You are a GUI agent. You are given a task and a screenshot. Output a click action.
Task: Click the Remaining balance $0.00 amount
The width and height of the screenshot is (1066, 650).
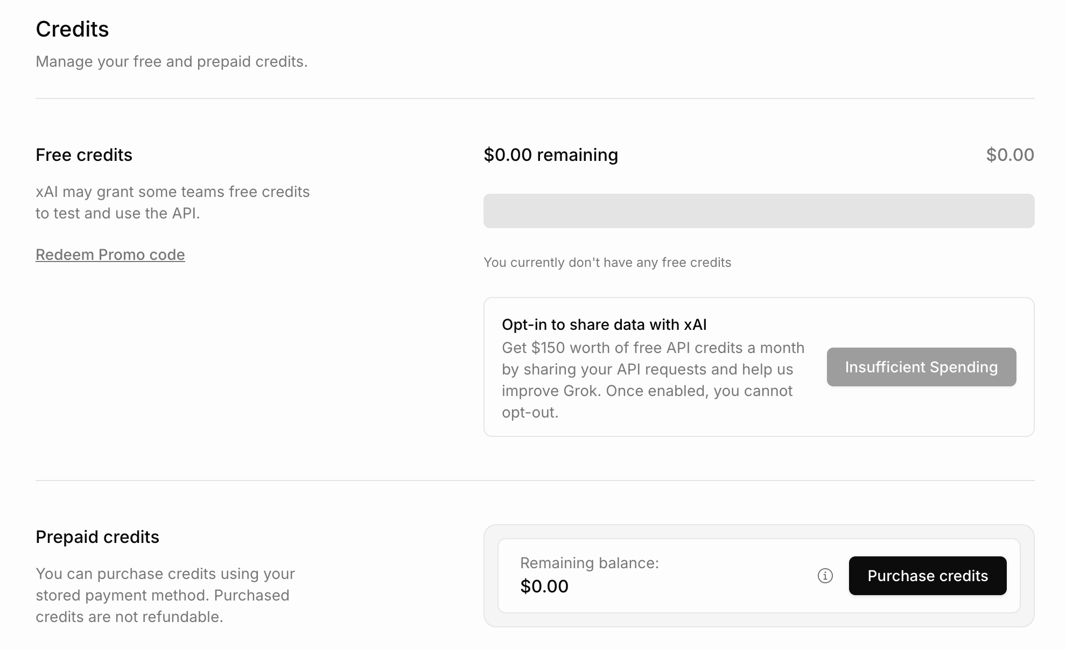click(x=544, y=586)
